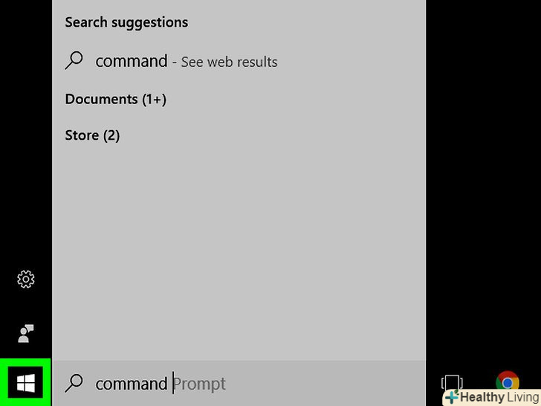Focus the search box containing "command"
This screenshot has height=406, width=541.
tap(131, 384)
